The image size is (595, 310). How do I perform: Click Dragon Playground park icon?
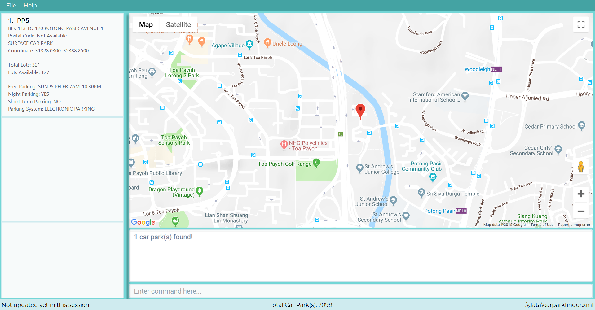pyautogui.click(x=200, y=191)
